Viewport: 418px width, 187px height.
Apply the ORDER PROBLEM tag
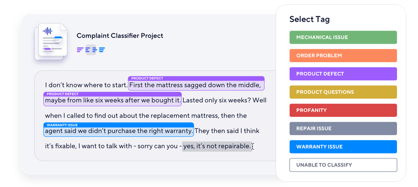tap(343, 56)
